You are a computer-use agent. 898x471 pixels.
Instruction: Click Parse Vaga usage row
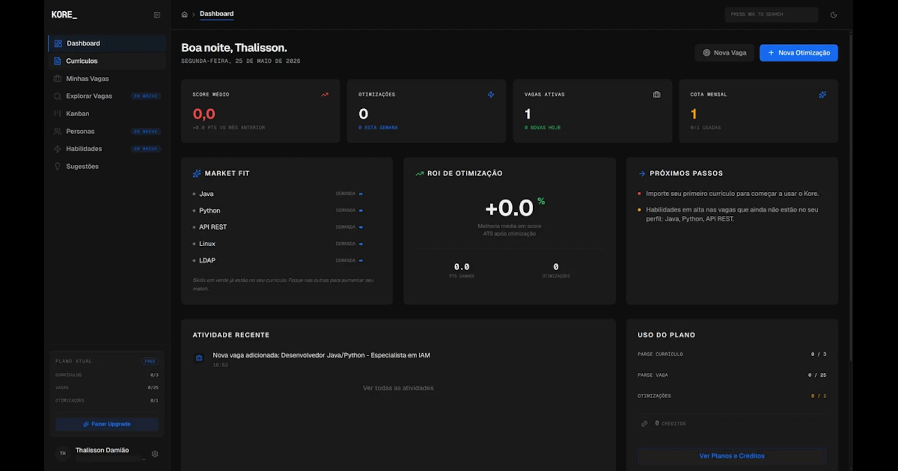[x=732, y=375]
